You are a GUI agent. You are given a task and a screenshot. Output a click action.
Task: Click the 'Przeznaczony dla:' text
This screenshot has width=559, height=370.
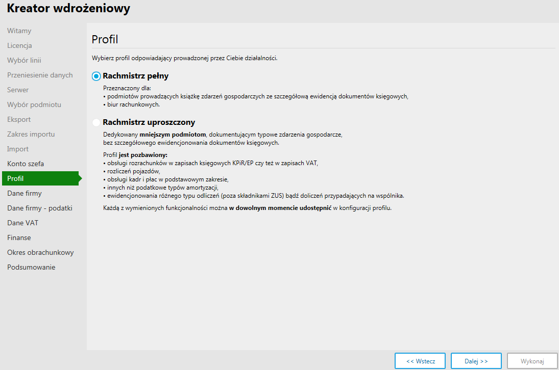[x=127, y=88]
